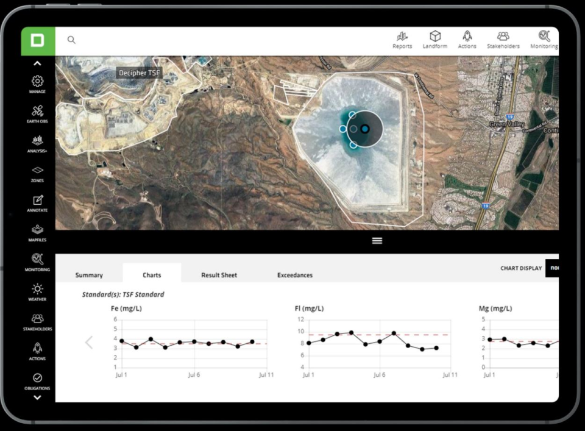
Task: Click the Fl (mg/L) chart title
Action: pos(310,308)
